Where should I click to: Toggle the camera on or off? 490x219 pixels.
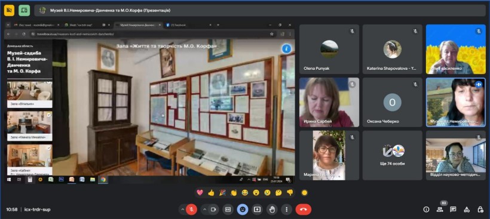click(213, 209)
